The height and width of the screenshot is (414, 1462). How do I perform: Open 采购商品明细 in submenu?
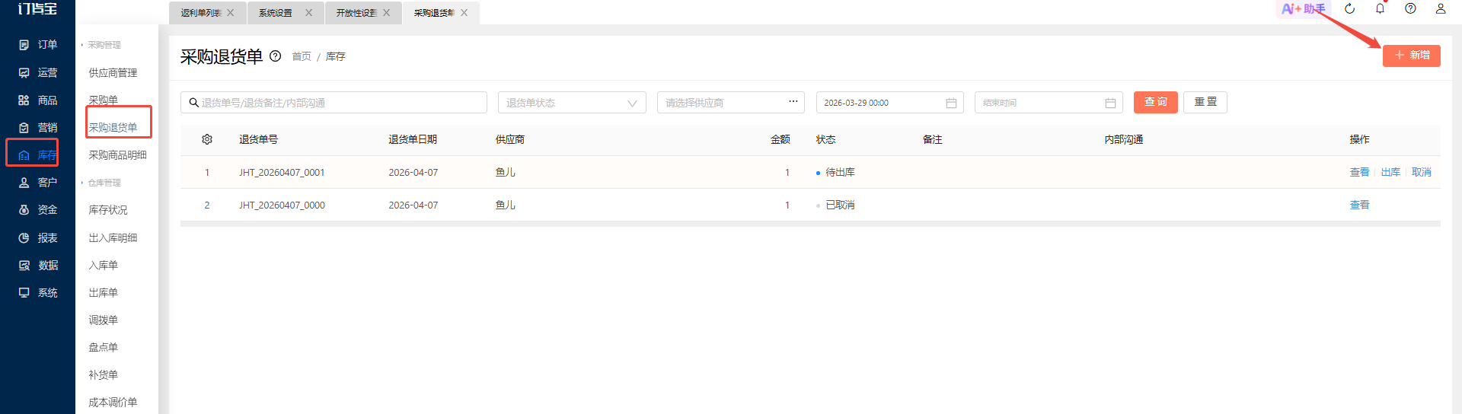pos(117,155)
